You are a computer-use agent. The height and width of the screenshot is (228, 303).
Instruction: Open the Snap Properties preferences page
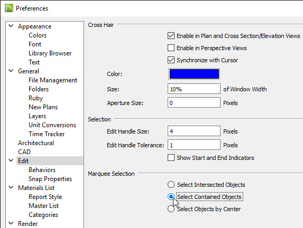[50, 179]
